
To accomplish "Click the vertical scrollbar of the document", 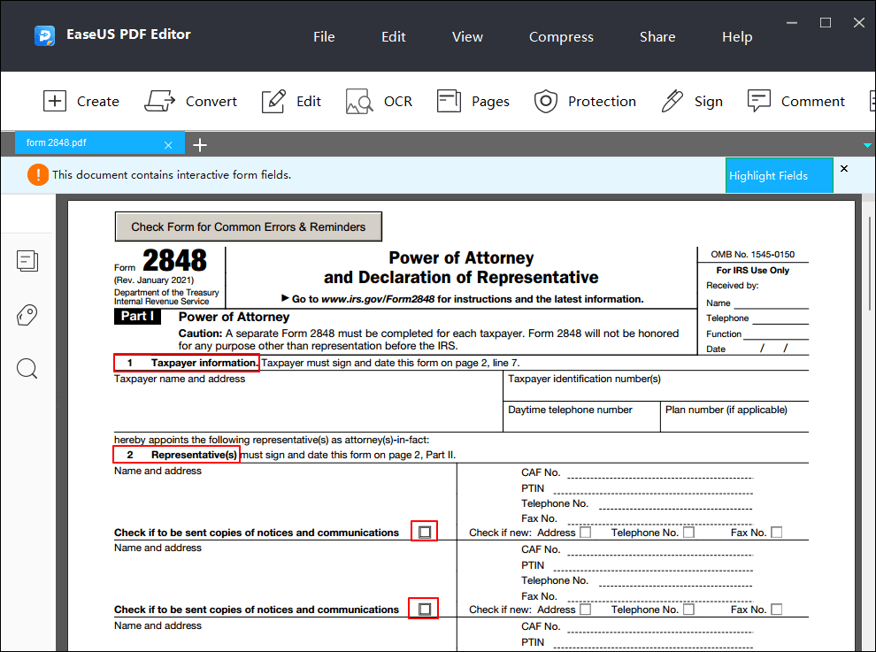I will tap(869, 263).
